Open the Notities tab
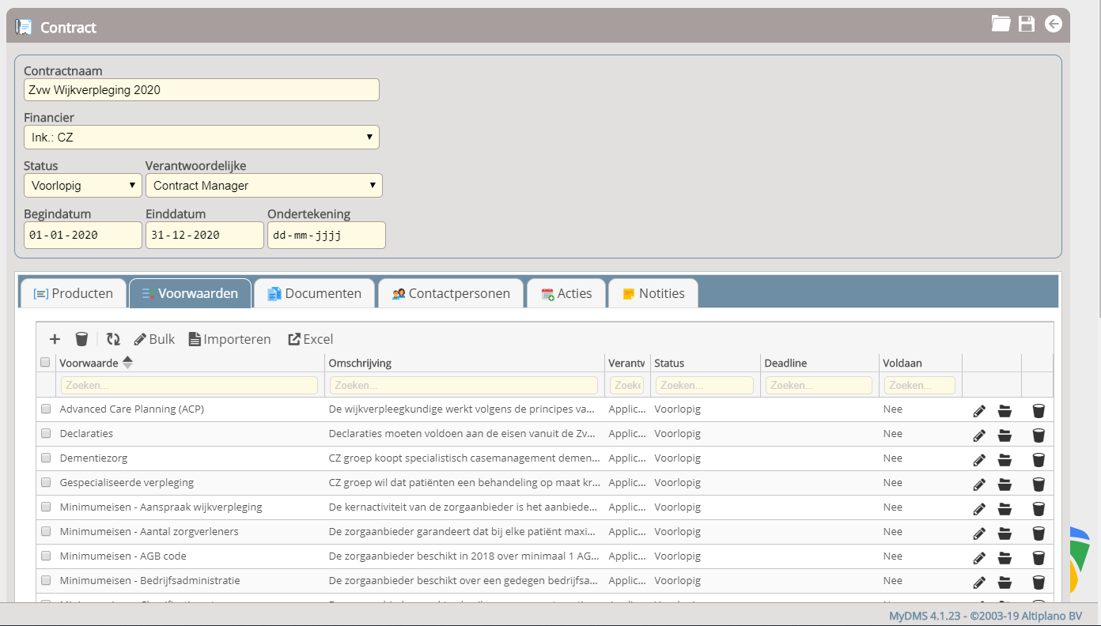1101x626 pixels. pos(653,293)
